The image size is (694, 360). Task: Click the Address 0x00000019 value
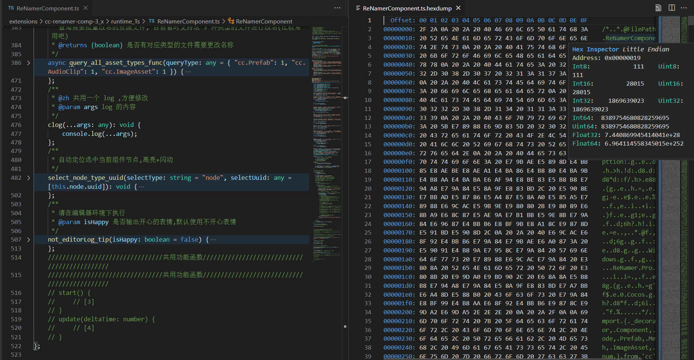pos(623,58)
